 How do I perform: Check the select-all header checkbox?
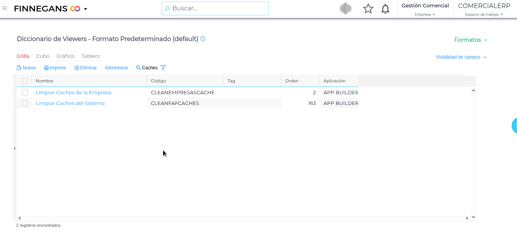click(x=25, y=81)
